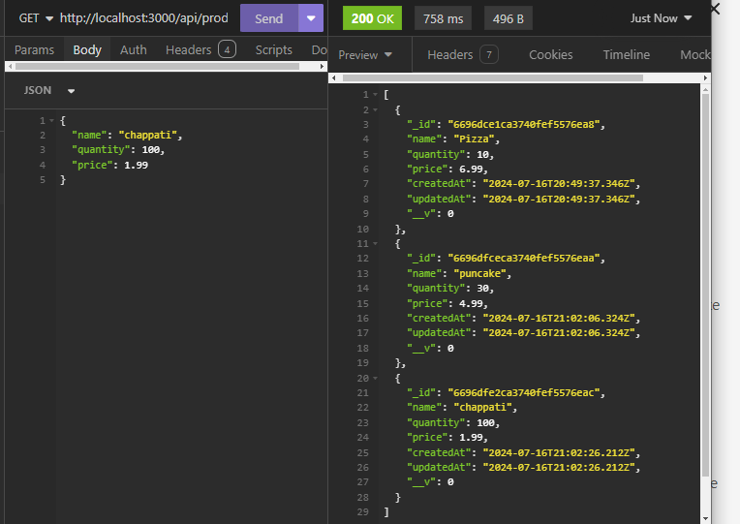Open the Just Now response history dropdown
This screenshot has width=740, height=524.
coord(662,18)
